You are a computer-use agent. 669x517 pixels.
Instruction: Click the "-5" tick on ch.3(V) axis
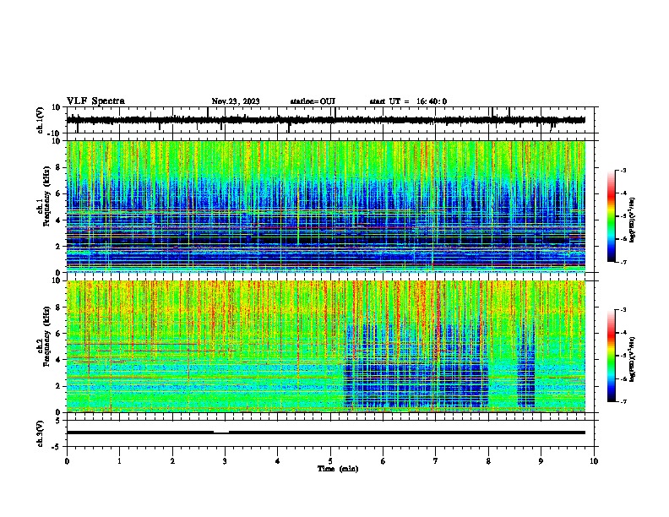click(x=57, y=447)
